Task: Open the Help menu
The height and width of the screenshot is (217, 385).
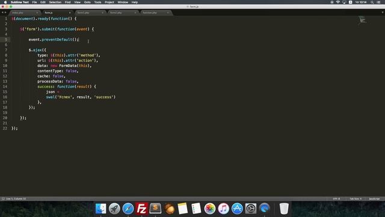Action: pos(135,2)
